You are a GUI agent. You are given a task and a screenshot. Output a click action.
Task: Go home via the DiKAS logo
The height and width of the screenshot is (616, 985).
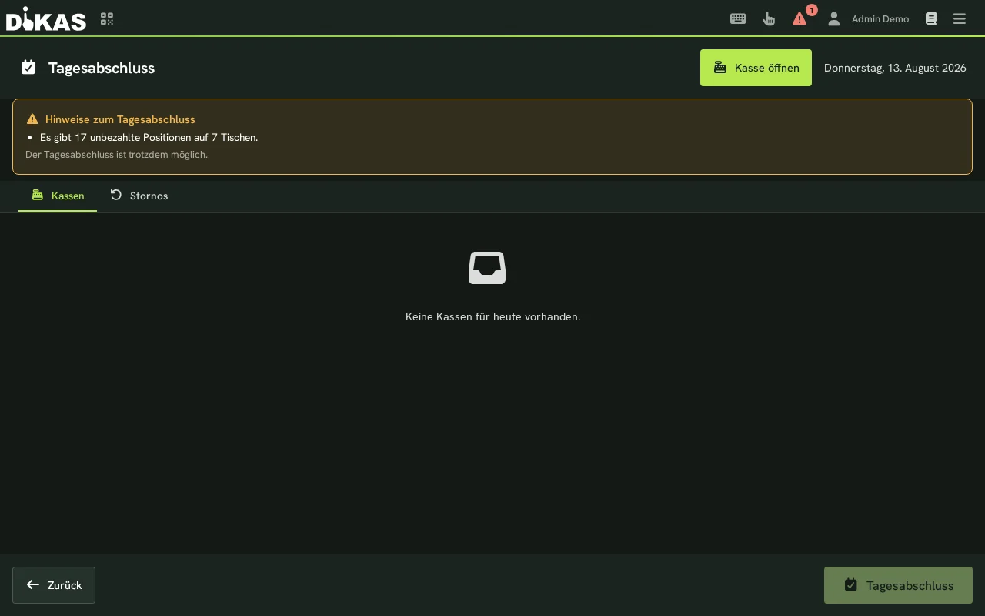click(46, 18)
